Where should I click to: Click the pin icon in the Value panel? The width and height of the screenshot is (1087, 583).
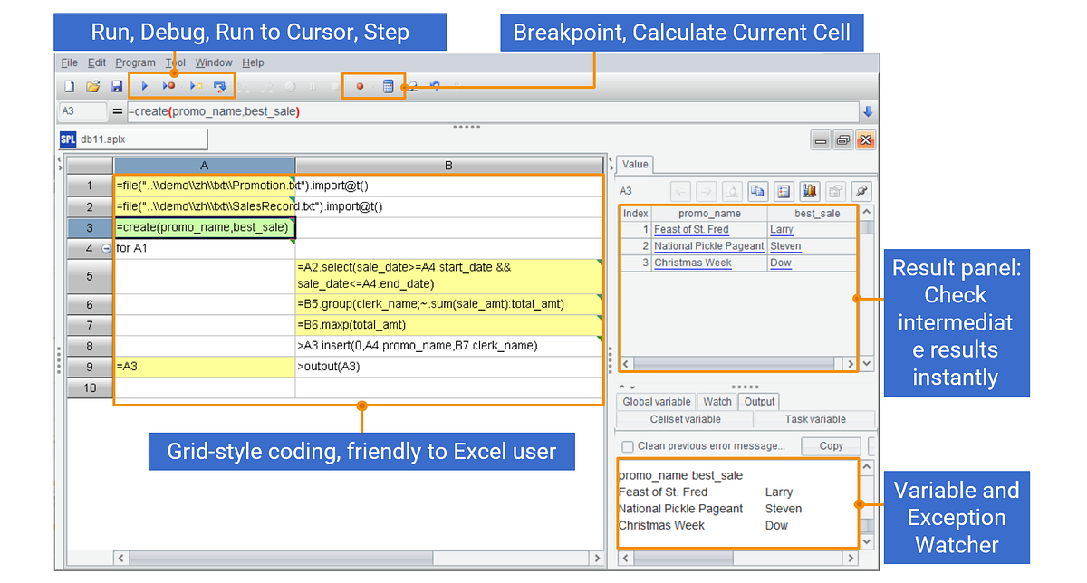(x=861, y=191)
